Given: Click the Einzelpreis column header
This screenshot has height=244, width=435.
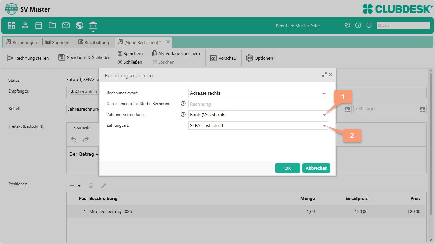Looking at the screenshot, I should tap(356, 198).
